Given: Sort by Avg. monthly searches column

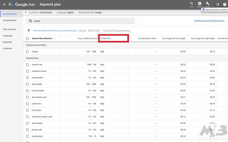Looking at the screenshot, I should pyautogui.click(x=88, y=38).
